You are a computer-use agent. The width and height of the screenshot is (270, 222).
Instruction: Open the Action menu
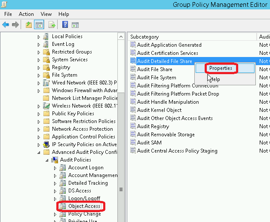coord(26,14)
